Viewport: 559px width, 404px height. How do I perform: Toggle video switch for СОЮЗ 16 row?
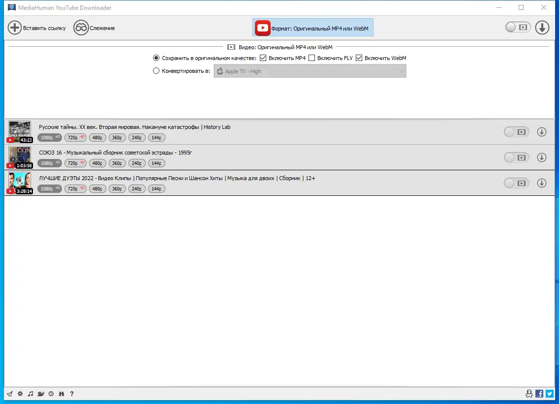pyautogui.click(x=516, y=157)
